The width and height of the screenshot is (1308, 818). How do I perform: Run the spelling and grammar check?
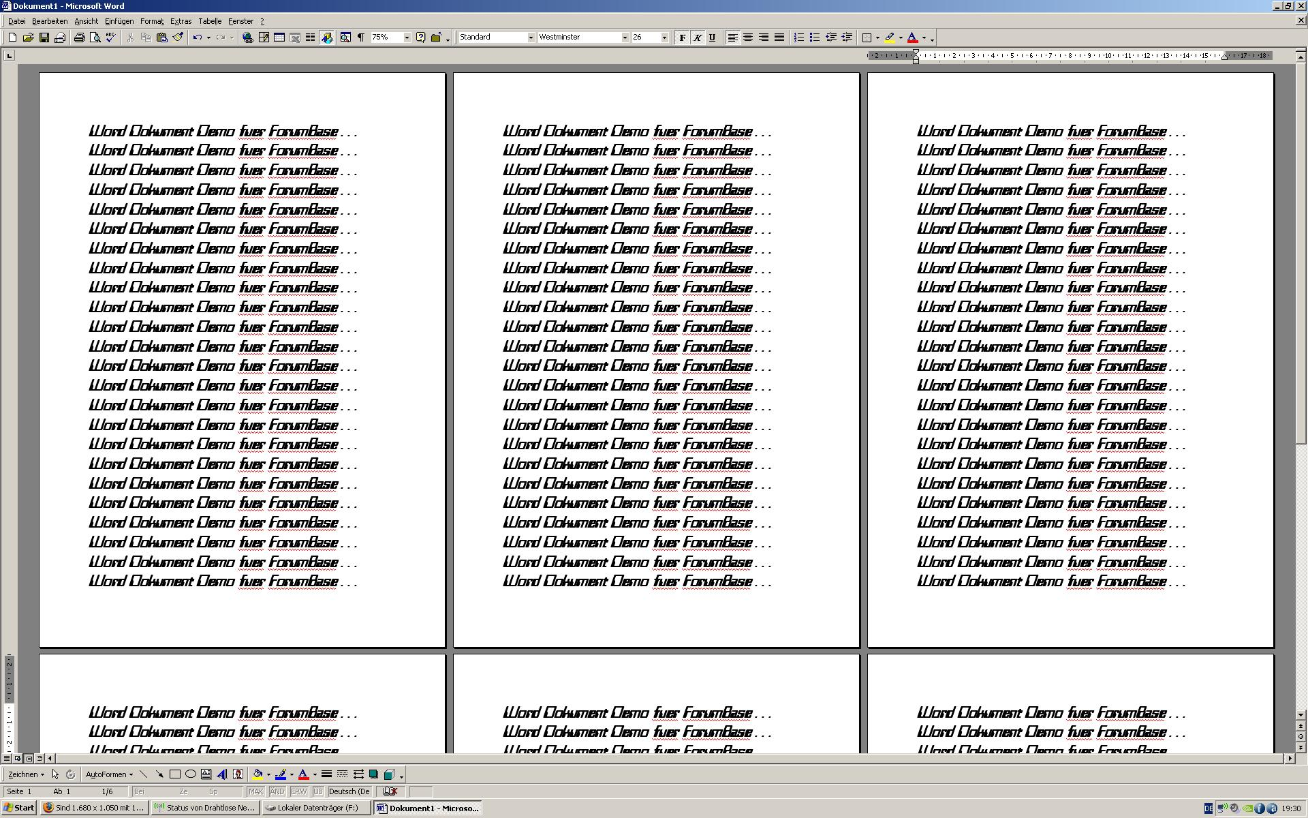point(110,37)
